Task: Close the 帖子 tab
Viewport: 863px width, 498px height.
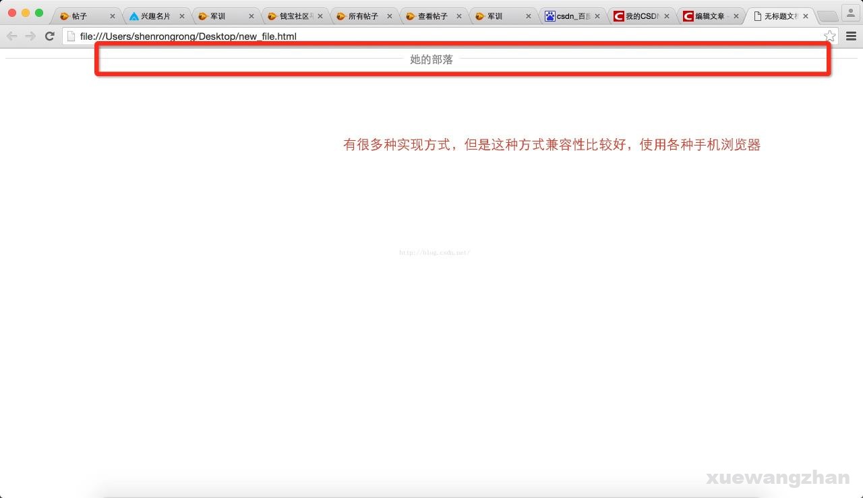Action: (113, 16)
